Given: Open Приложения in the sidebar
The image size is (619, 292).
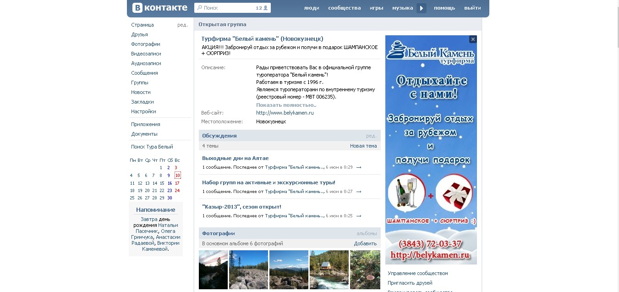Looking at the screenshot, I should (x=146, y=124).
